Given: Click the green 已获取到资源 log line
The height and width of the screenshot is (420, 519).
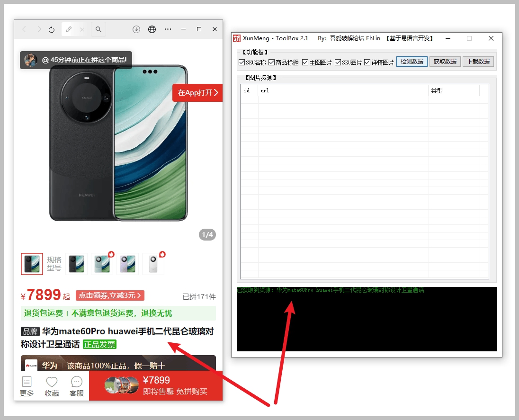Looking at the screenshot, I should click(331, 290).
